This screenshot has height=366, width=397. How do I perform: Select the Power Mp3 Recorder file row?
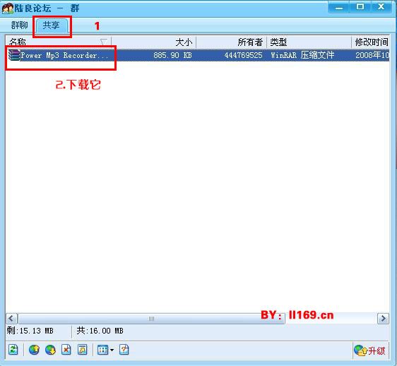(198, 55)
